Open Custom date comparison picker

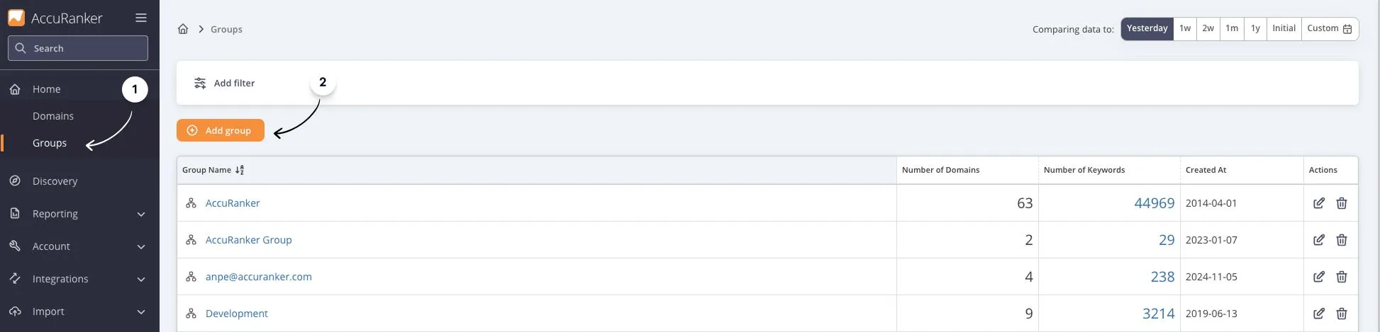tap(1329, 28)
